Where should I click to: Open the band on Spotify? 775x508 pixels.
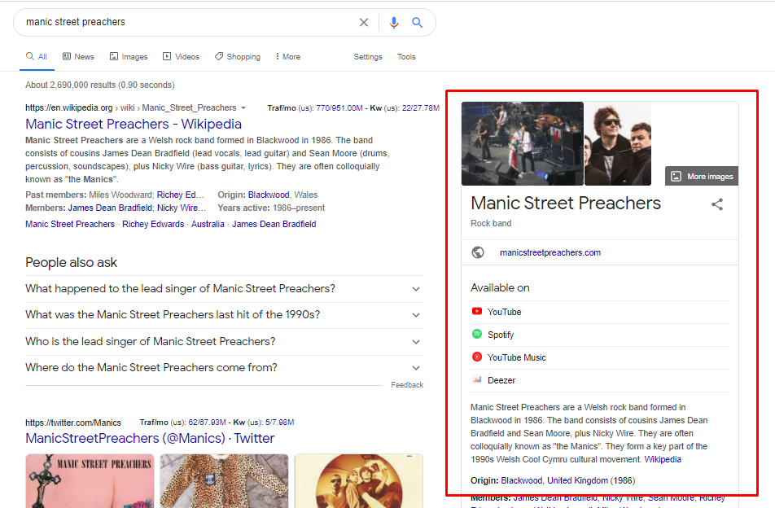(501, 335)
